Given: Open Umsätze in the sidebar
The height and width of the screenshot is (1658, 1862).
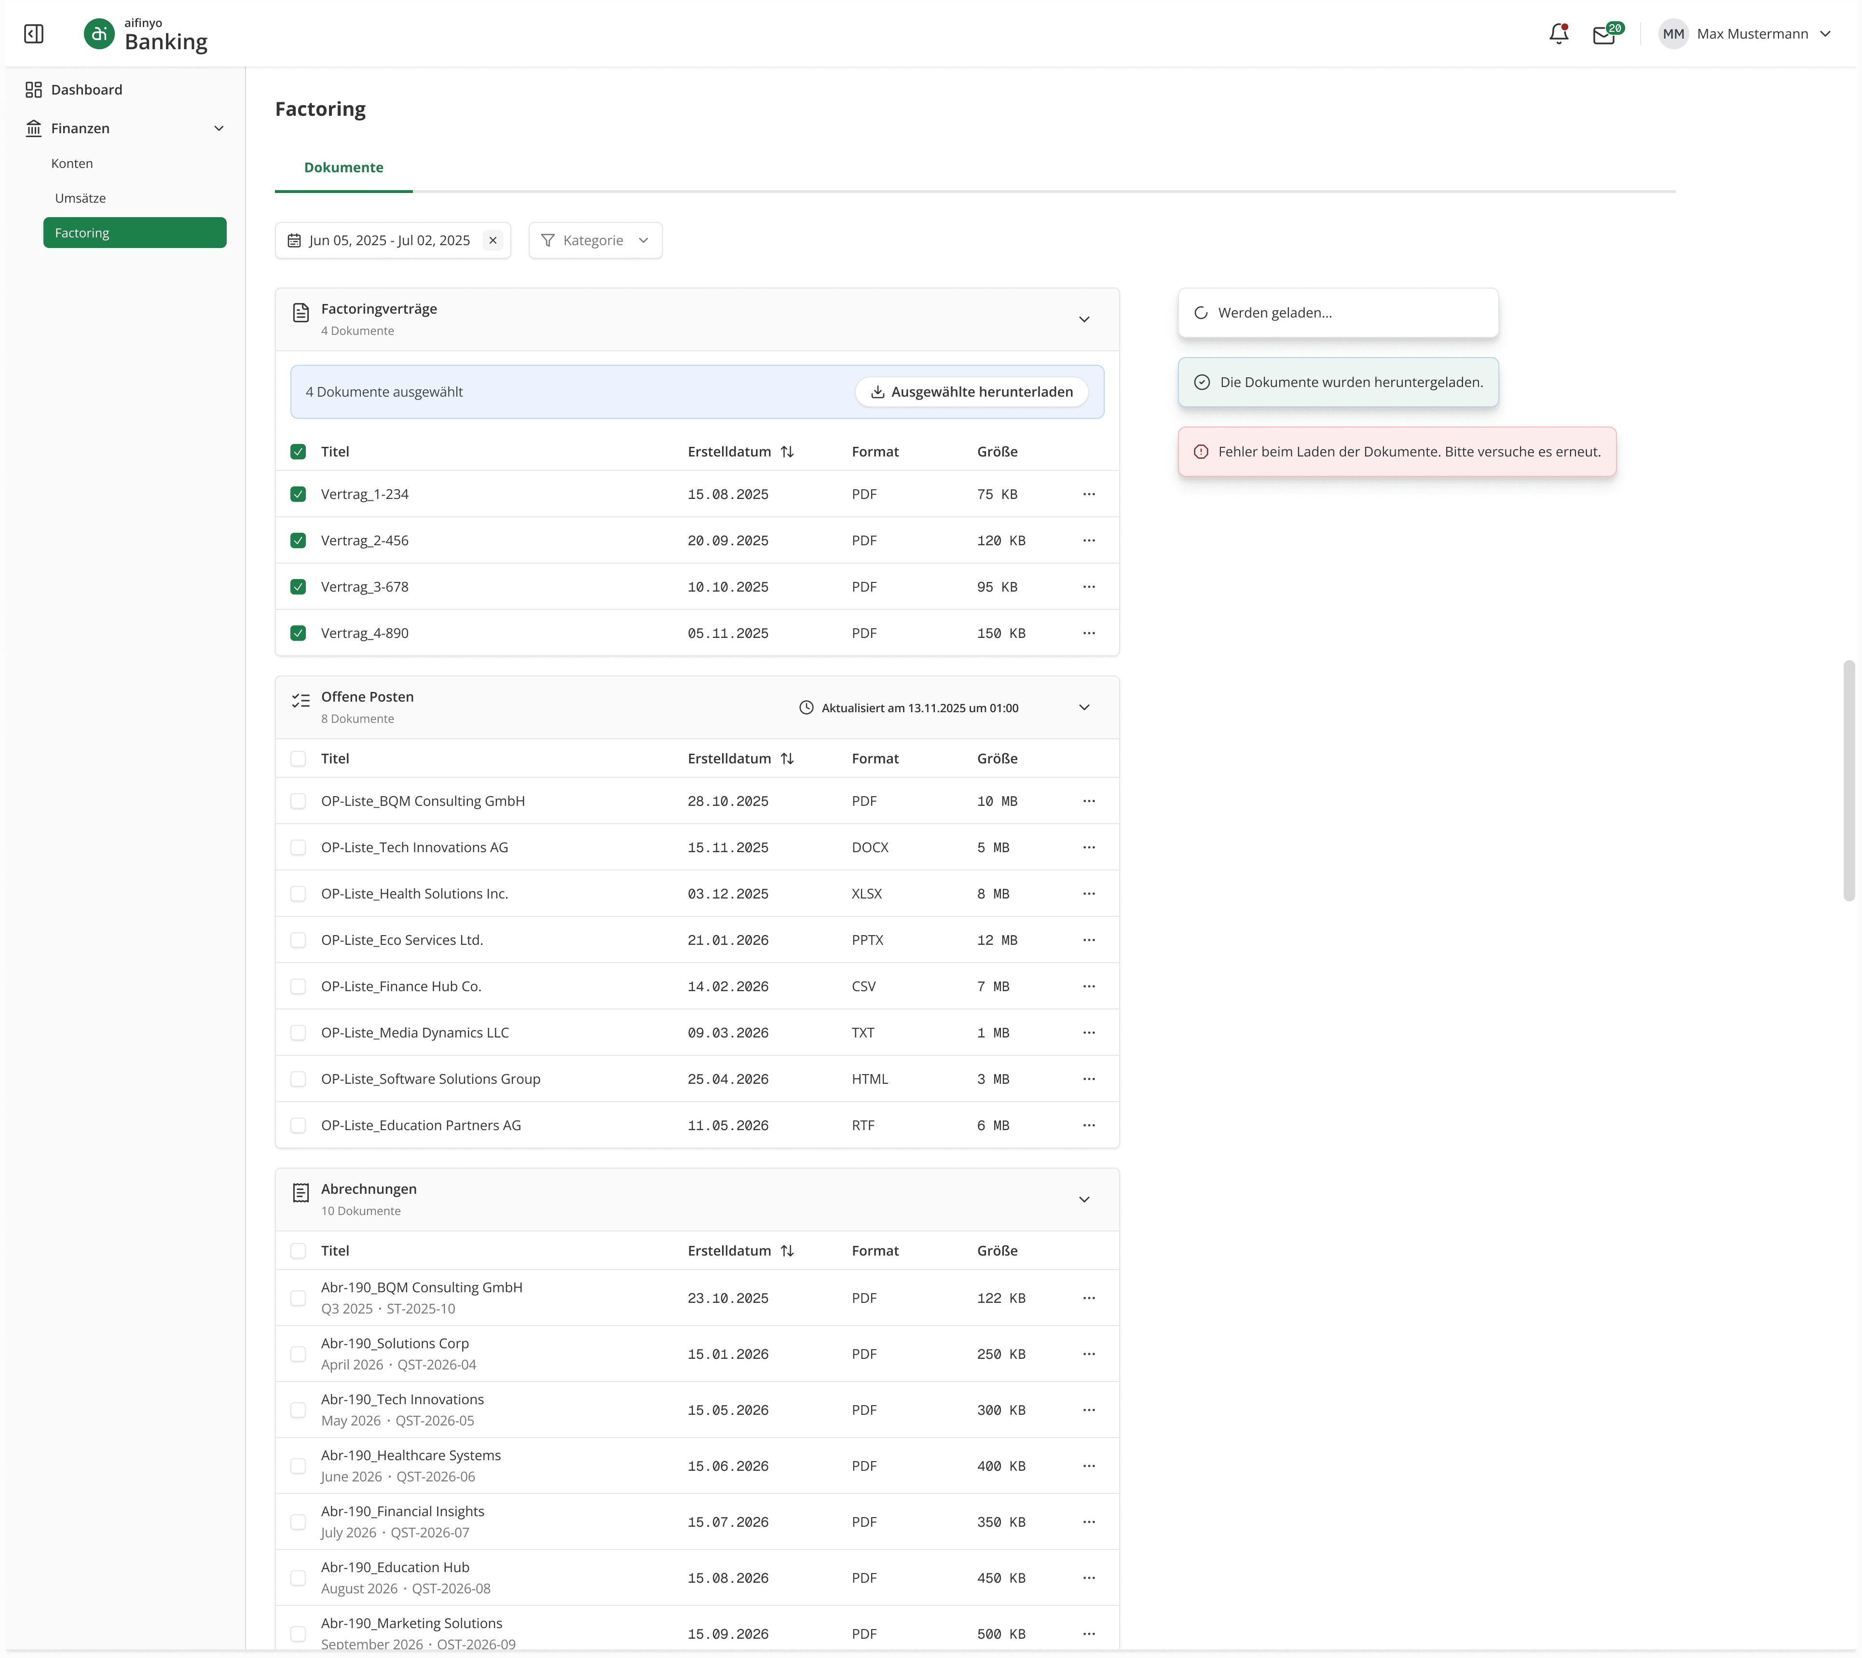Looking at the screenshot, I should click(x=80, y=198).
